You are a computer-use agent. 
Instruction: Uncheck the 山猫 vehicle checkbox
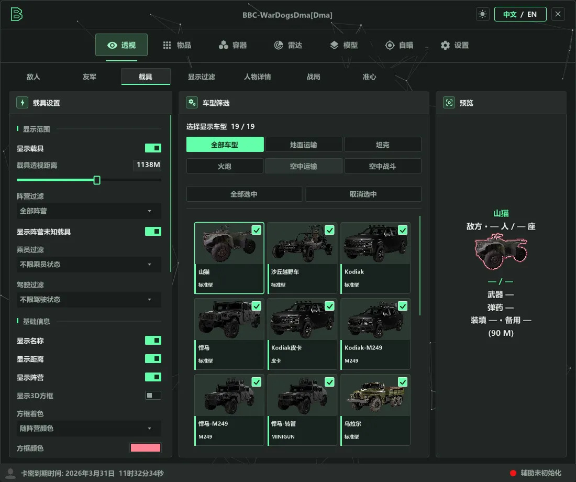[x=257, y=230]
